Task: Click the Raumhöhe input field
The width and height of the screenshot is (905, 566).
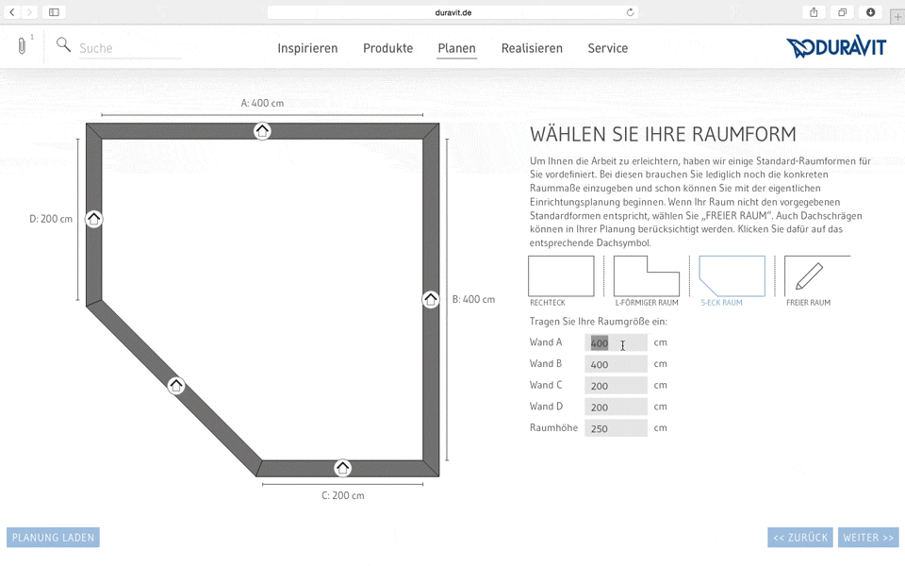Action: [x=616, y=428]
